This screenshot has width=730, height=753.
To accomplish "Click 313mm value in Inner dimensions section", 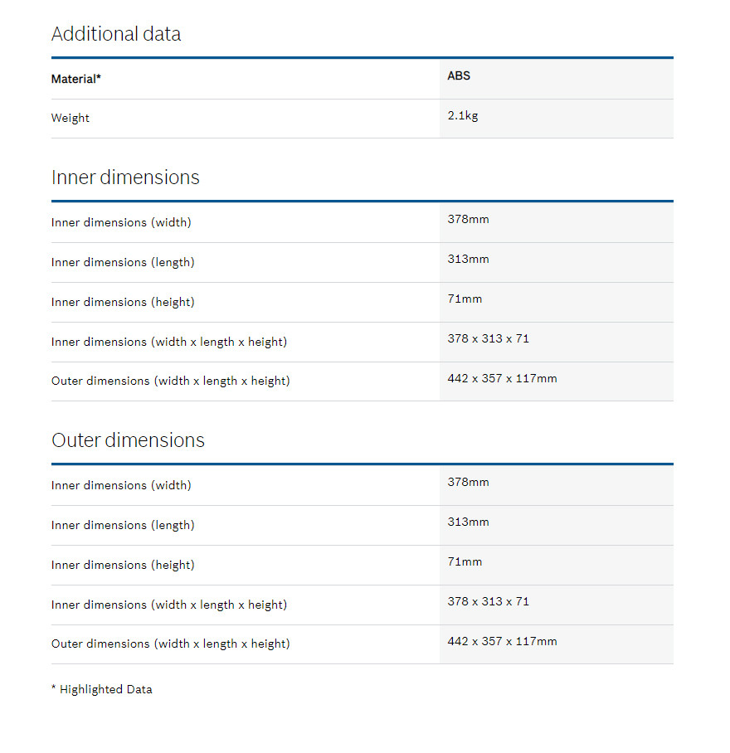I will click(x=468, y=260).
